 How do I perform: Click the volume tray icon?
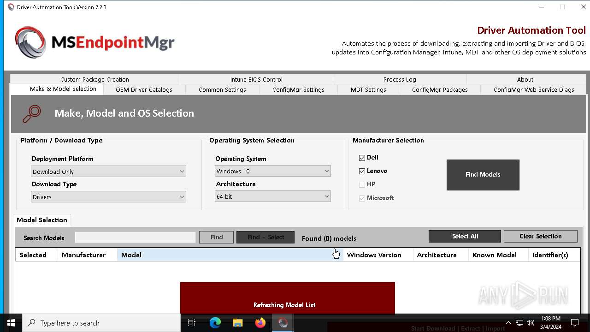(531, 323)
